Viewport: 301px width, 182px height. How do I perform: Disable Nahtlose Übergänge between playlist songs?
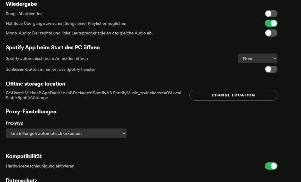[x=271, y=23]
